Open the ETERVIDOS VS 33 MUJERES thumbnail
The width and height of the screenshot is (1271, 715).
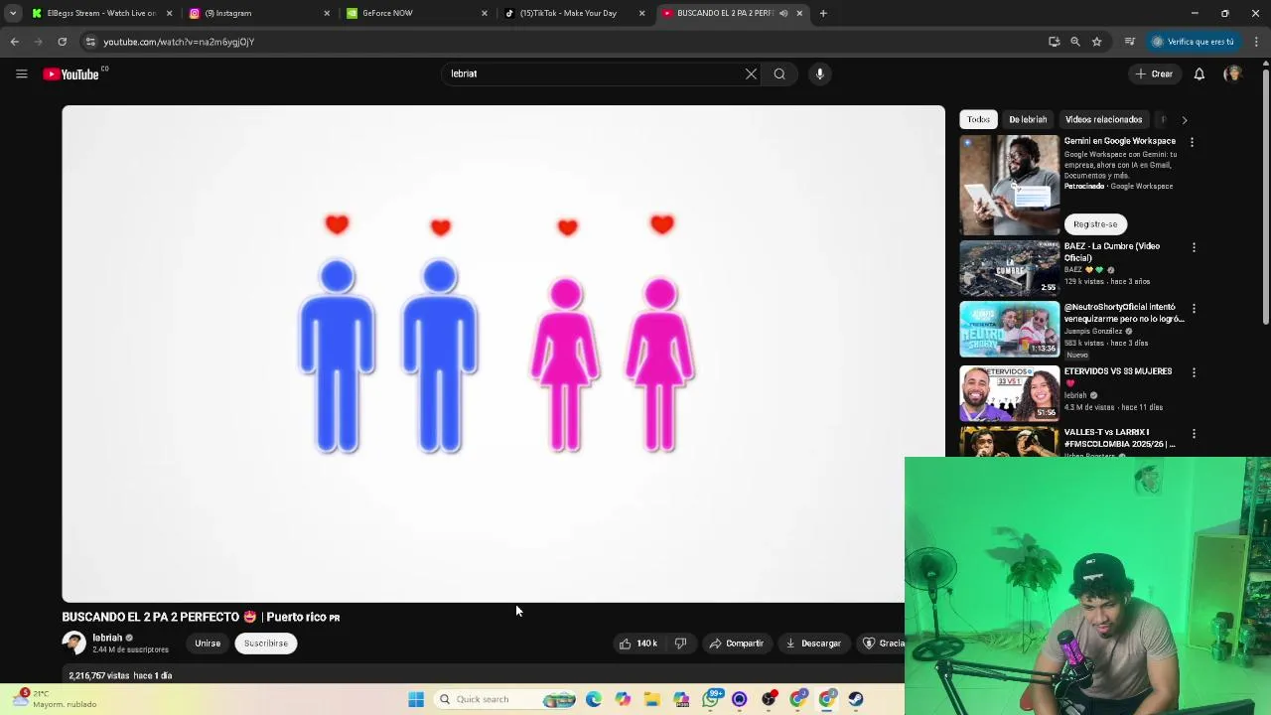tap(1009, 393)
